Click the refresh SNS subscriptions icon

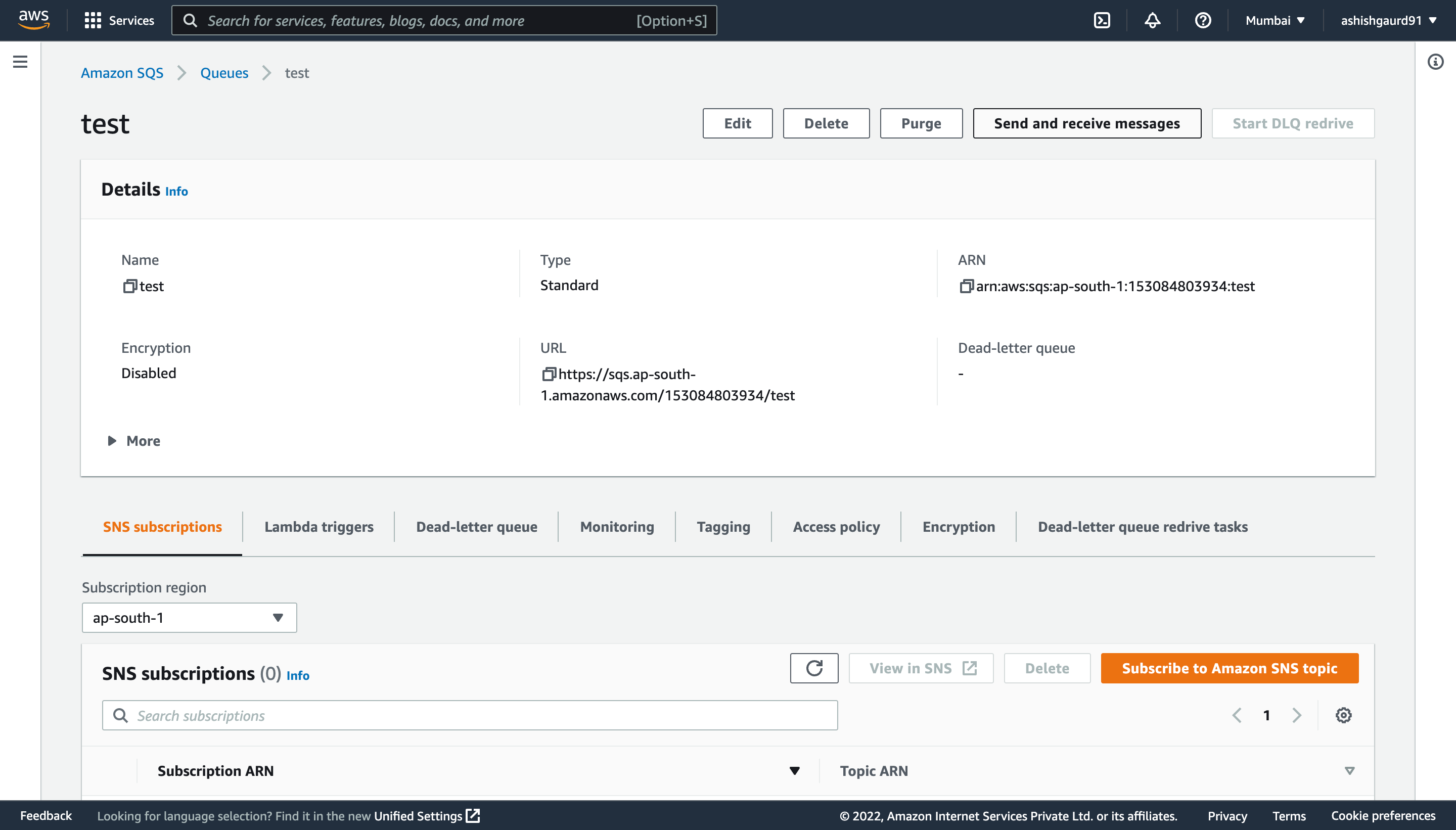point(814,668)
